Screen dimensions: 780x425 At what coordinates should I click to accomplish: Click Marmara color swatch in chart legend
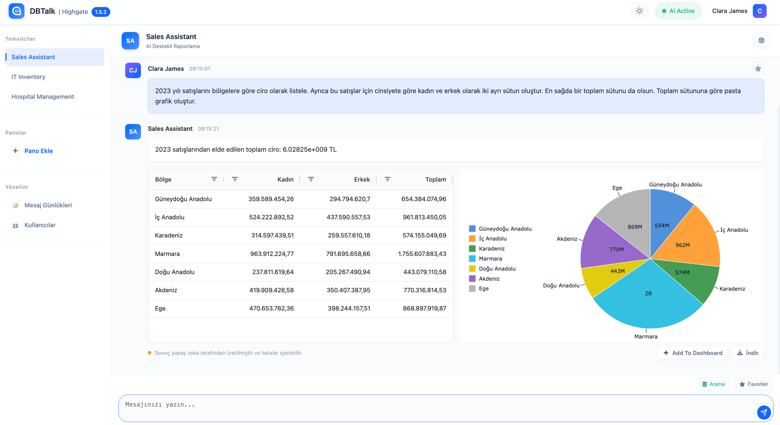click(472, 259)
